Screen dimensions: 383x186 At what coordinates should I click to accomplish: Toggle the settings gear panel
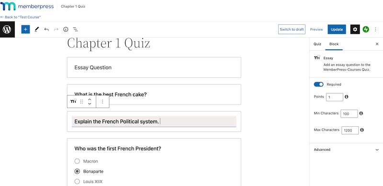[x=355, y=29]
